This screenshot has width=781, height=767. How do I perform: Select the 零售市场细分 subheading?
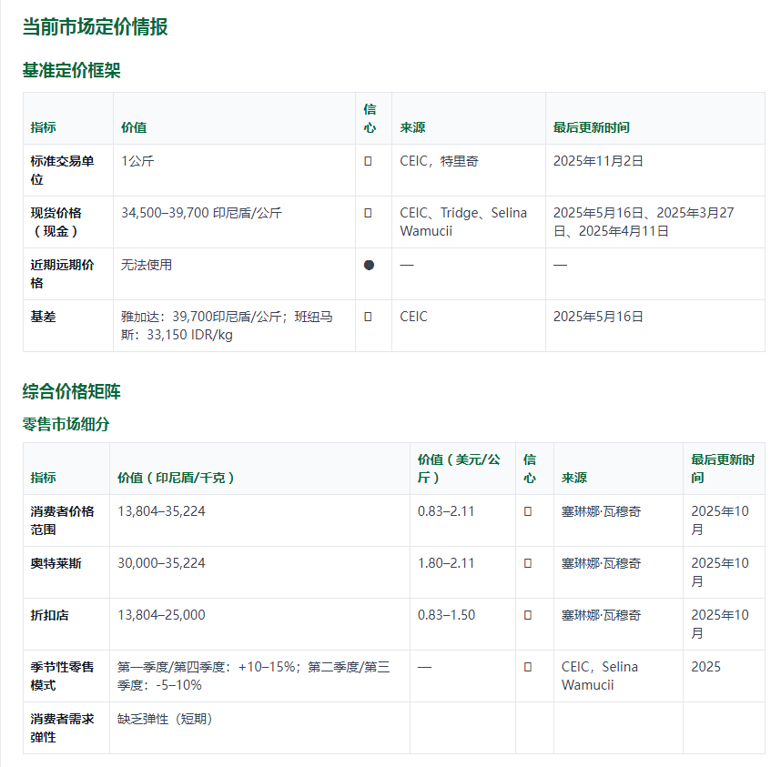(x=63, y=424)
